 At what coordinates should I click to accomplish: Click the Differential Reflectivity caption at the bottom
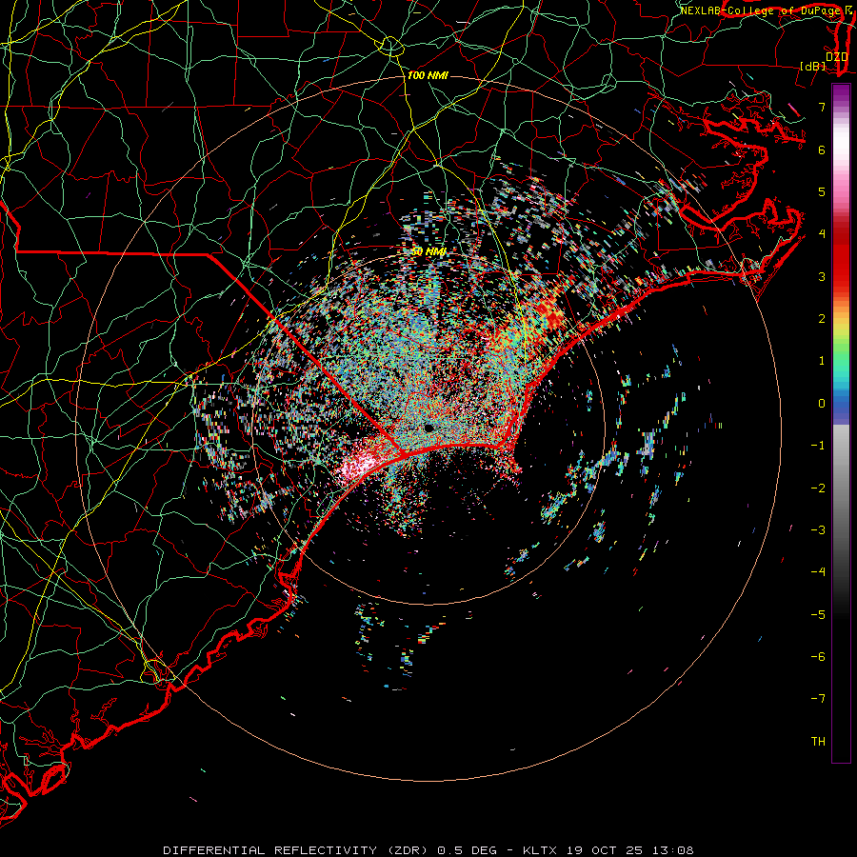click(x=428, y=850)
